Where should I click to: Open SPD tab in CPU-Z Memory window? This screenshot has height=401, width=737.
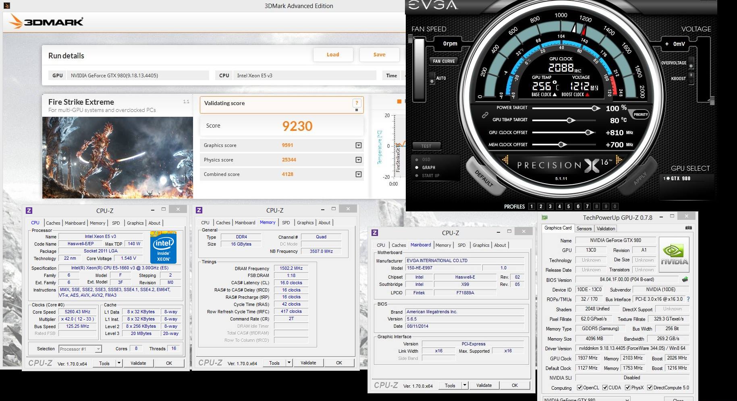pos(286,223)
